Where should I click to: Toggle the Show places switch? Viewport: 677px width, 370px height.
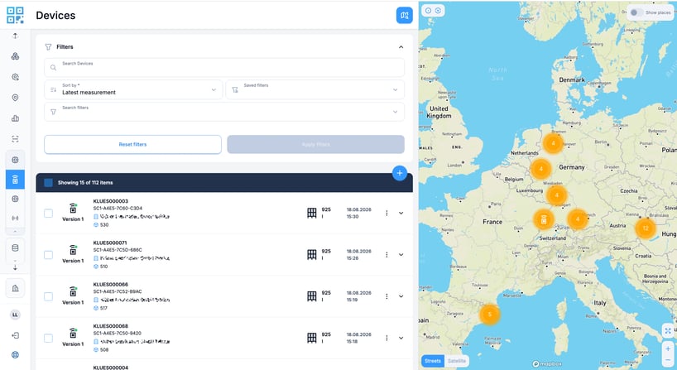[636, 12]
